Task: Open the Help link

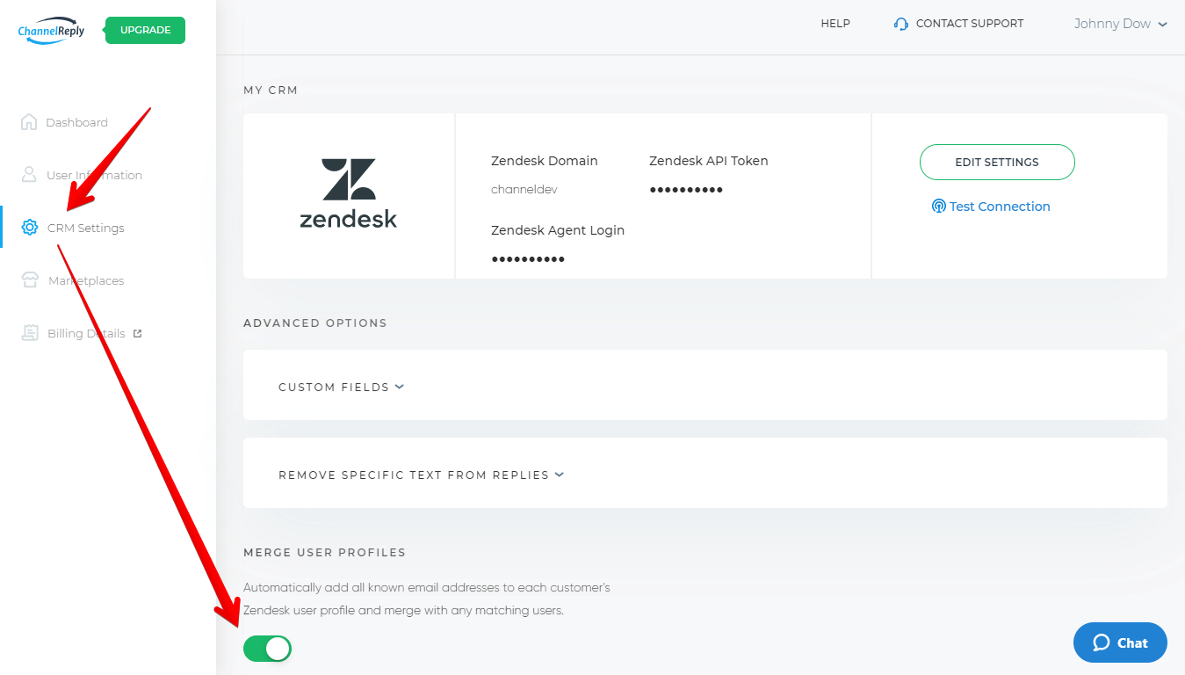Action: click(x=835, y=24)
